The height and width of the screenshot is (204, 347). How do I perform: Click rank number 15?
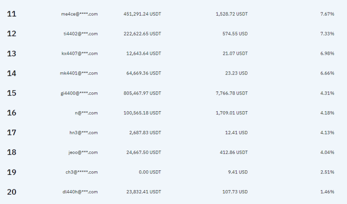pos(12,93)
